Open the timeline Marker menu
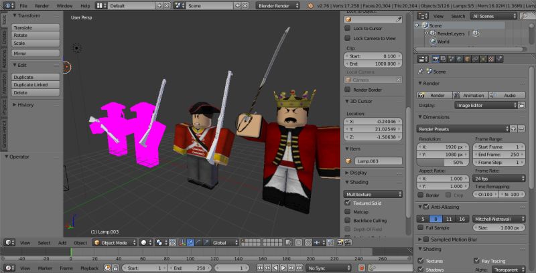The width and height of the screenshot is (536, 273). click(45, 268)
